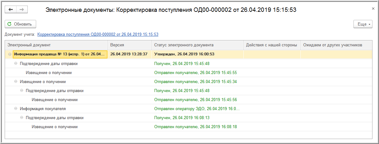Click the Электронный документ column header

(x=56, y=45)
